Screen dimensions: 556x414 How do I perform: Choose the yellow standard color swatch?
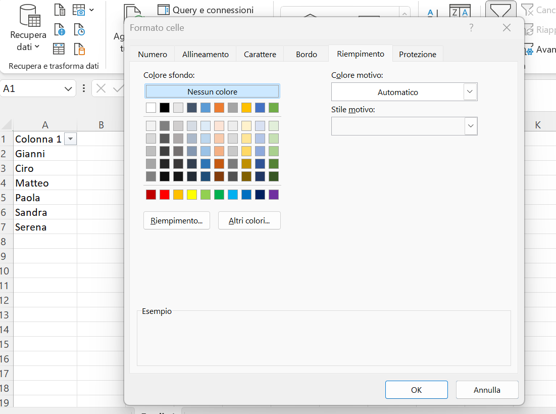click(x=192, y=195)
